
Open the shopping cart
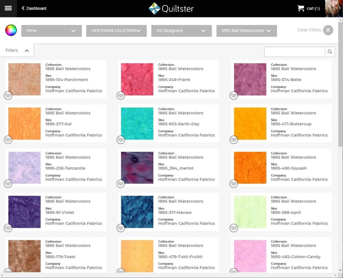point(308,8)
